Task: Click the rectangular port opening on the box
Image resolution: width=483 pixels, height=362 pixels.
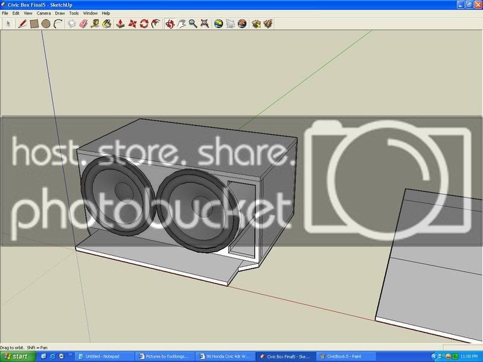Action: (x=243, y=219)
